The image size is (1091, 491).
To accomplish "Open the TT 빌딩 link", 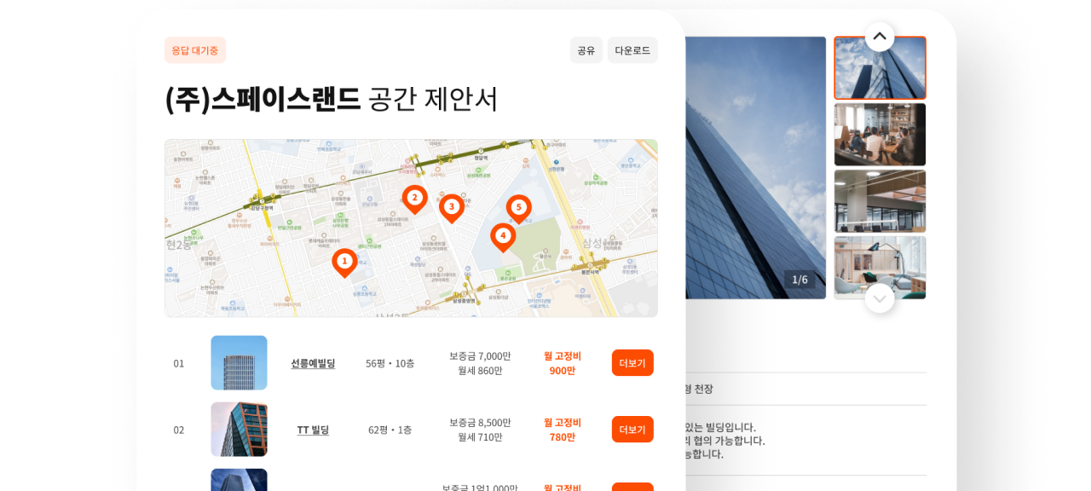I will tap(313, 430).
